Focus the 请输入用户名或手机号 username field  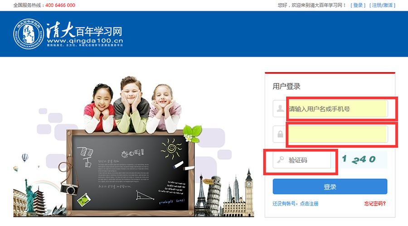pyautogui.click(x=338, y=109)
